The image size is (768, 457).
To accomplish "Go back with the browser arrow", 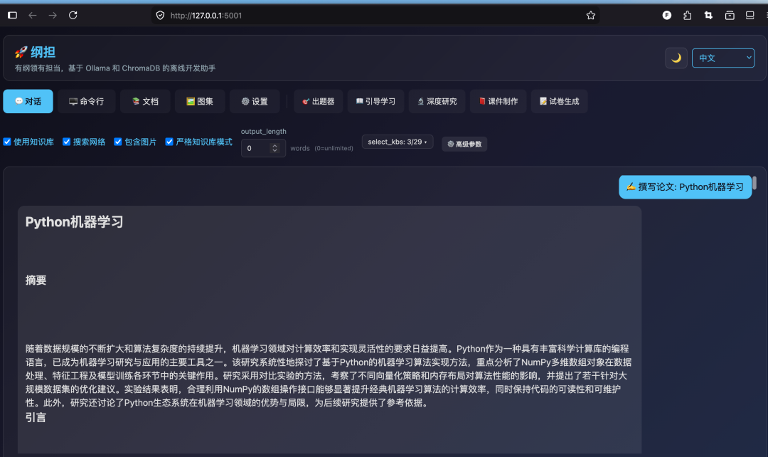I will click(x=32, y=15).
